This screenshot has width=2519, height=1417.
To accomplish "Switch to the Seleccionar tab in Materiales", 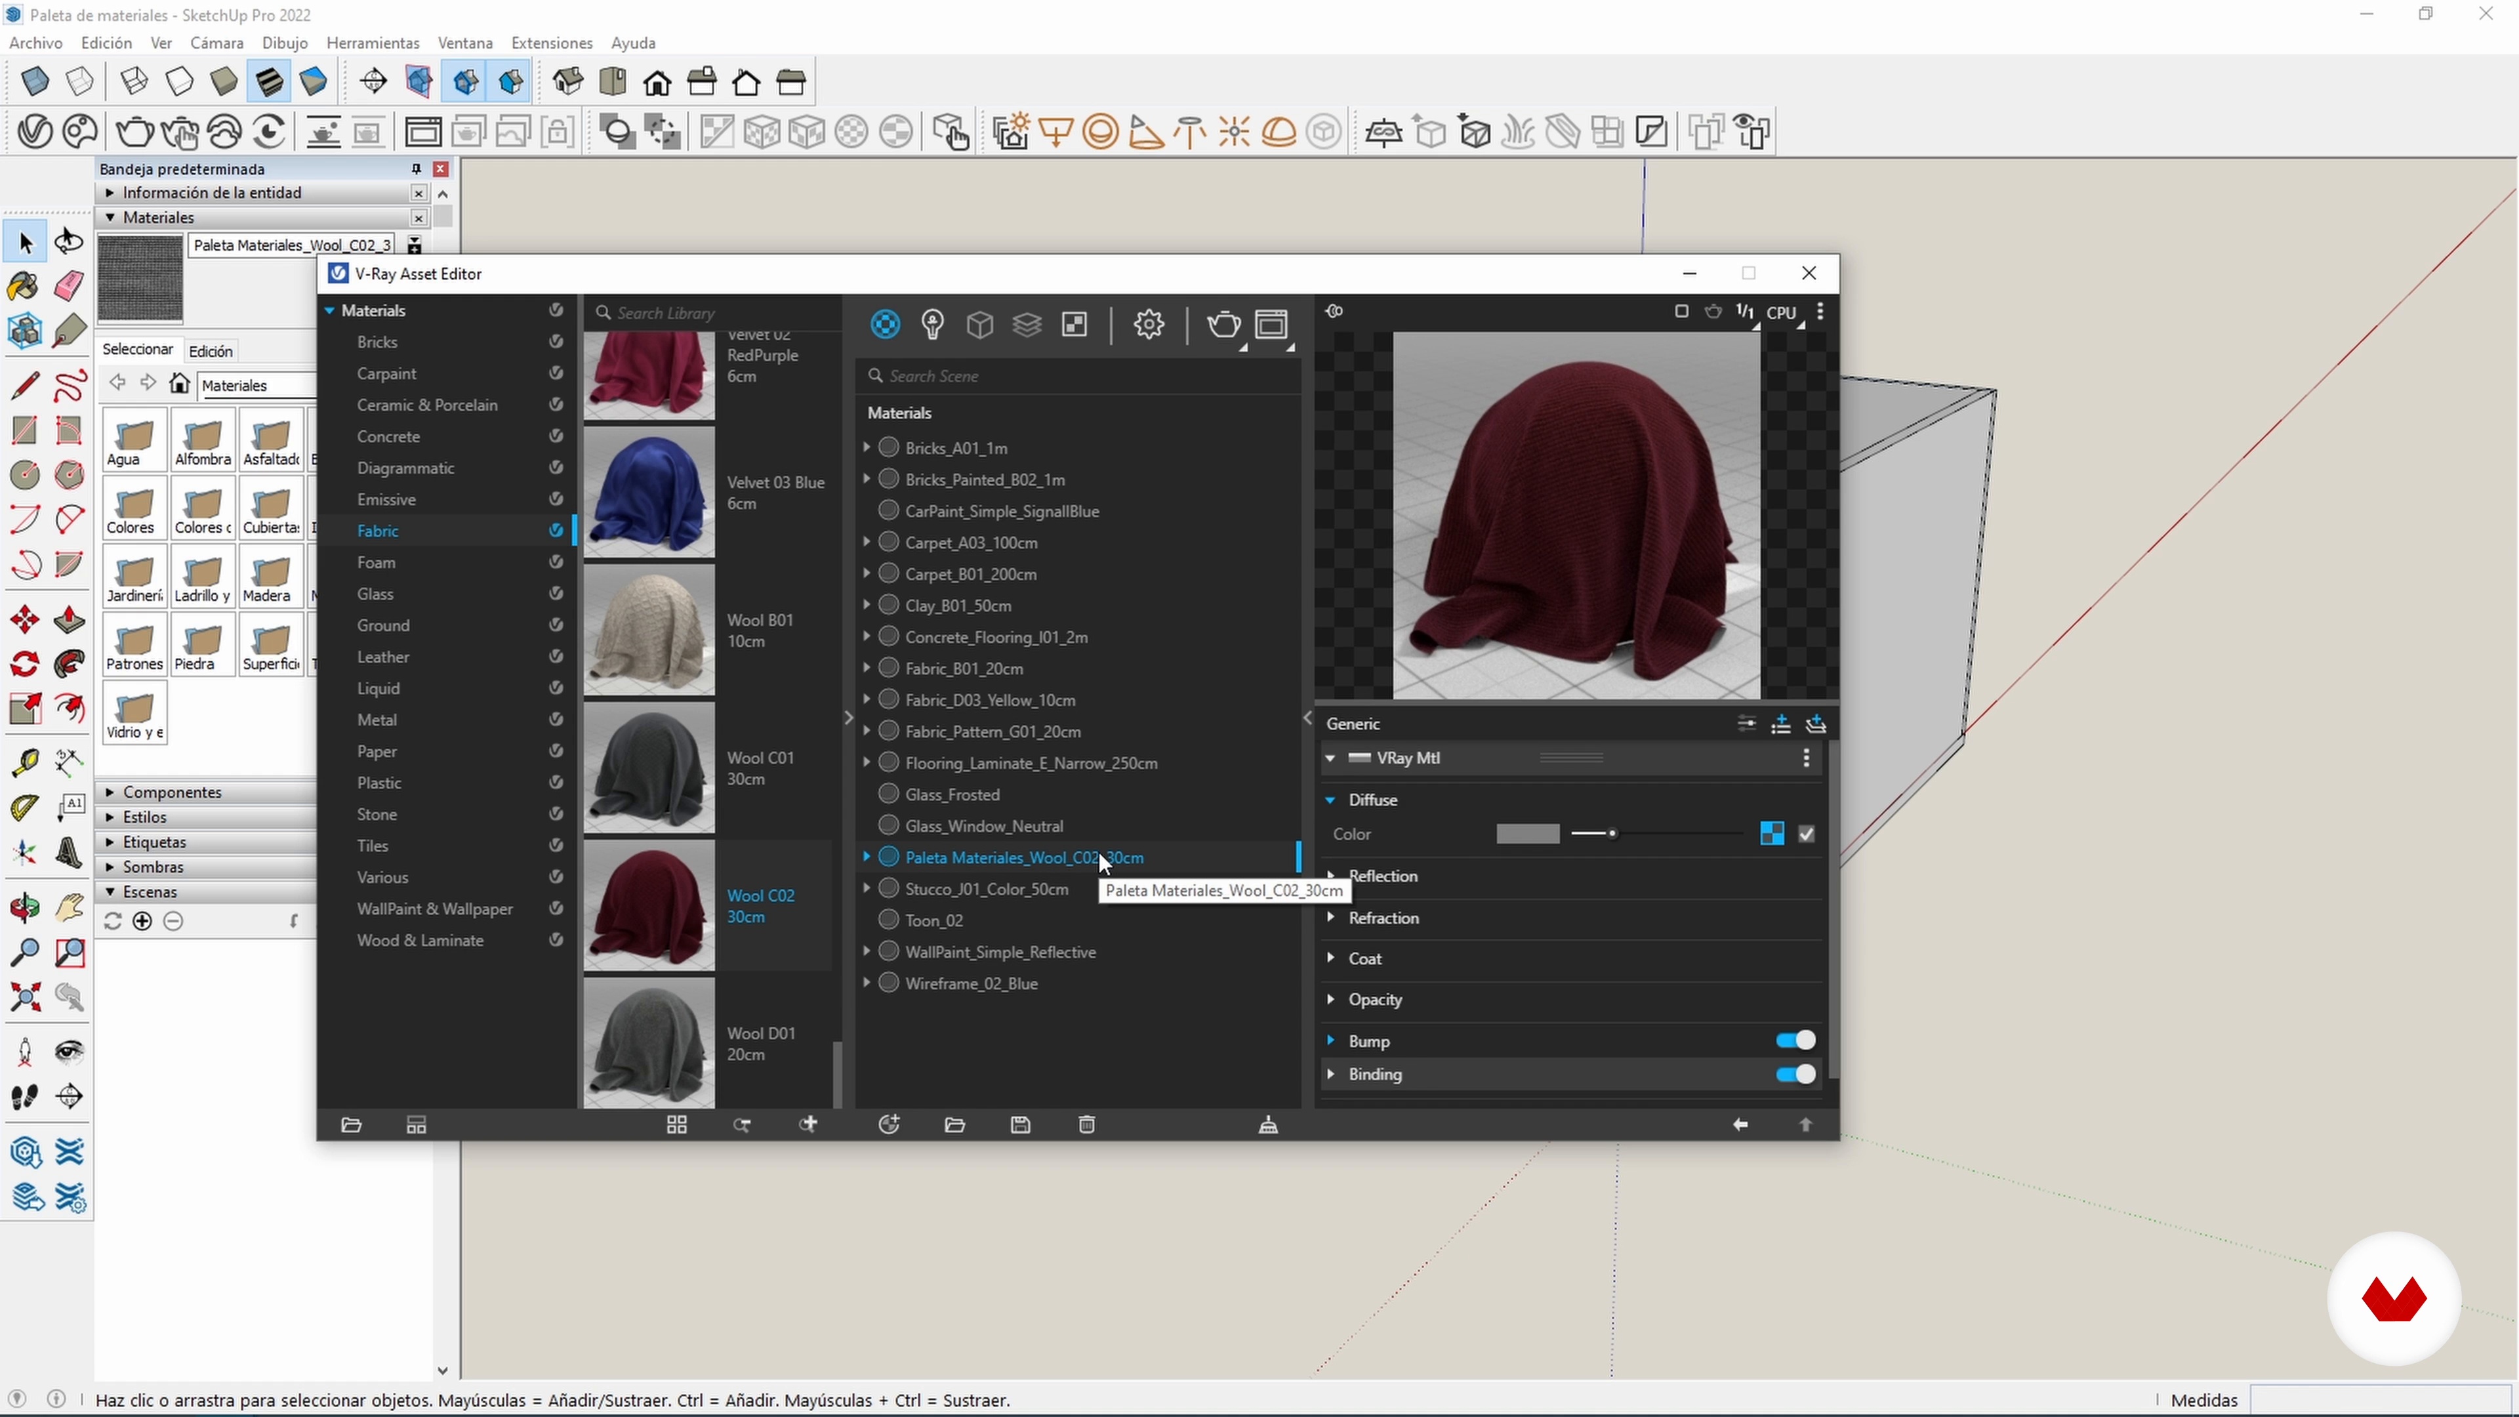I will [x=138, y=349].
